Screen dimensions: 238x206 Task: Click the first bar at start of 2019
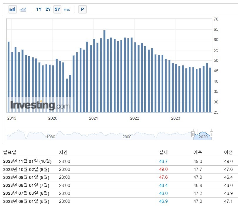point(9,77)
